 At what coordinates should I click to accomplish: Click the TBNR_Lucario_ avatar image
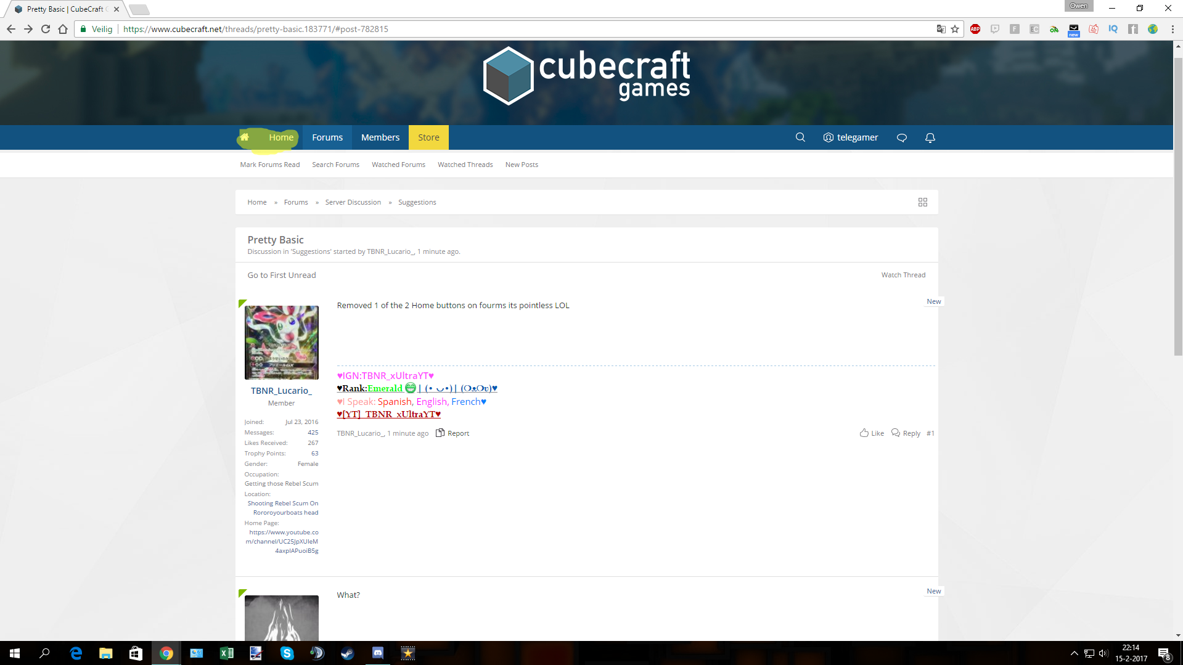tap(282, 343)
